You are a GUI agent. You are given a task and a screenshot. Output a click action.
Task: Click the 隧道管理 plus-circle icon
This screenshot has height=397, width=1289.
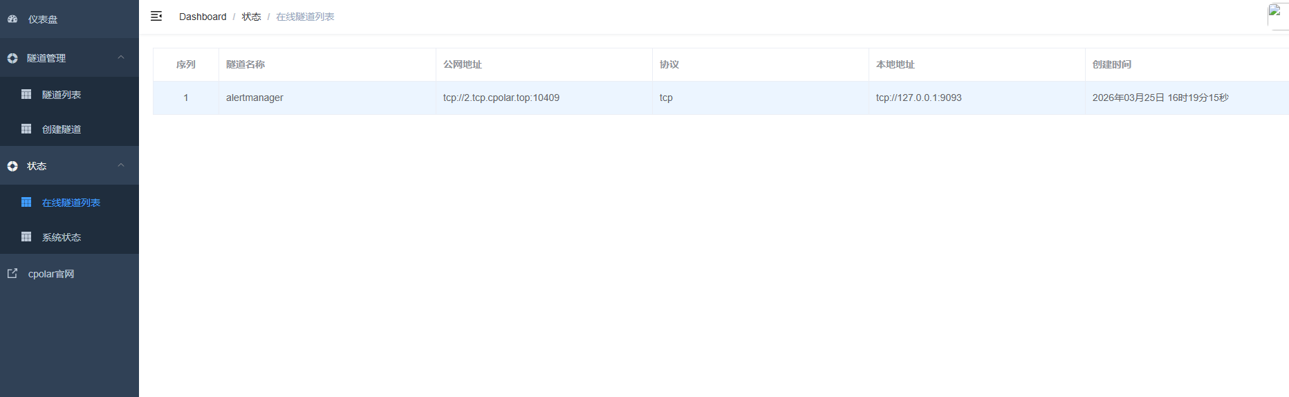tap(12, 58)
